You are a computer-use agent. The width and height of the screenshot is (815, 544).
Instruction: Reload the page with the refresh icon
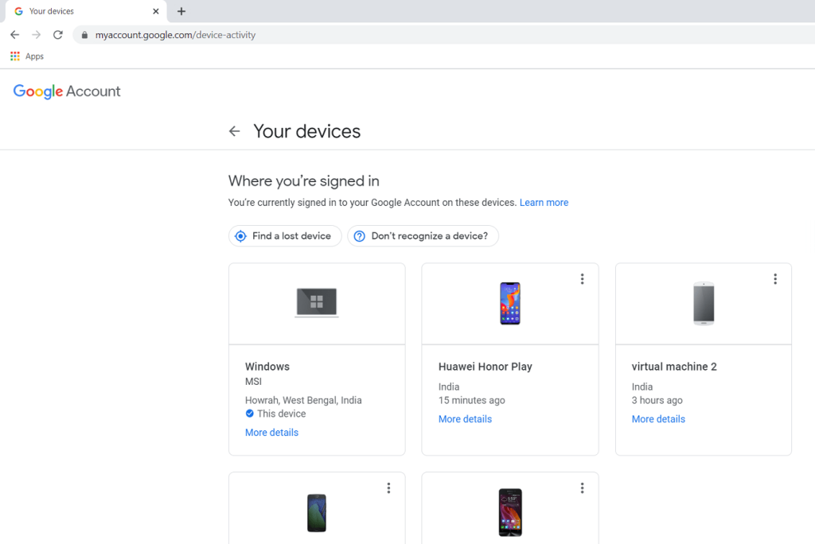point(58,35)
